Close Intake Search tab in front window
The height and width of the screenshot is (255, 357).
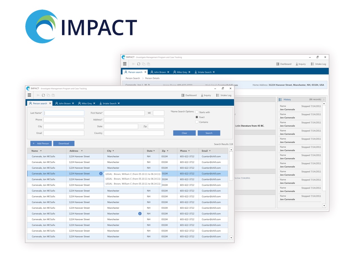119,103
